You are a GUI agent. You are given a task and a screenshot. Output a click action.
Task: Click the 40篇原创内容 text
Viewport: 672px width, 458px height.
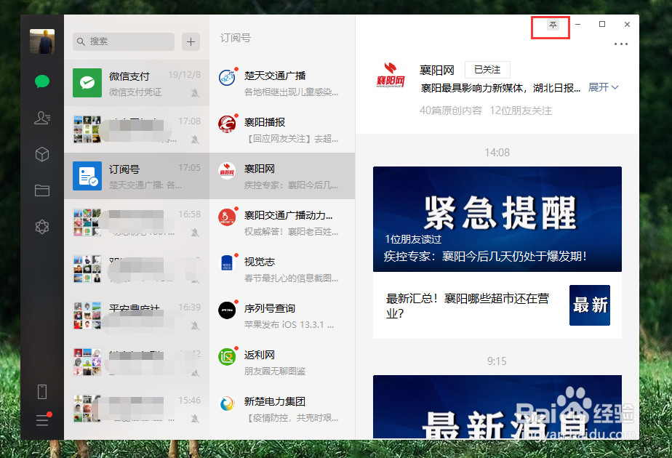(451, 111)
